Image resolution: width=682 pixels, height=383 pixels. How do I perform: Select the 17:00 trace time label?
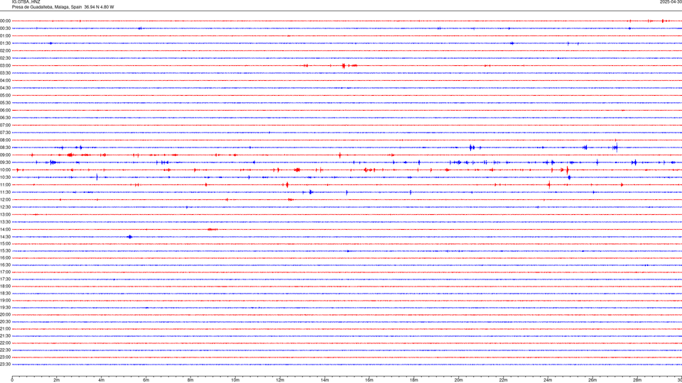[x=5, y=272]
